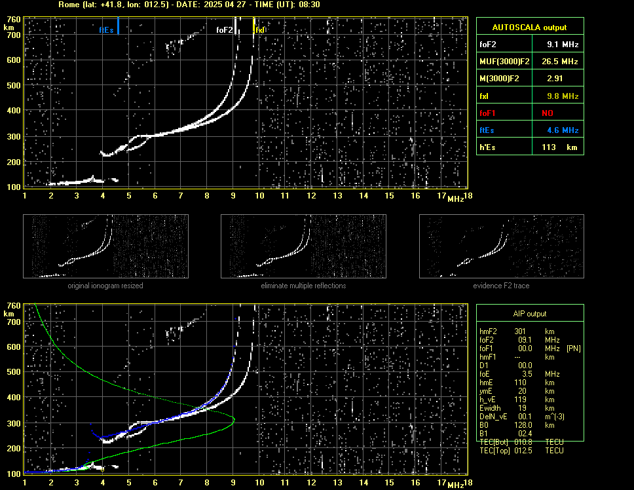634x490 pixels.
Task: Select the yellow fxI marker on top ionogram
Action: click(x=254, y=26)
